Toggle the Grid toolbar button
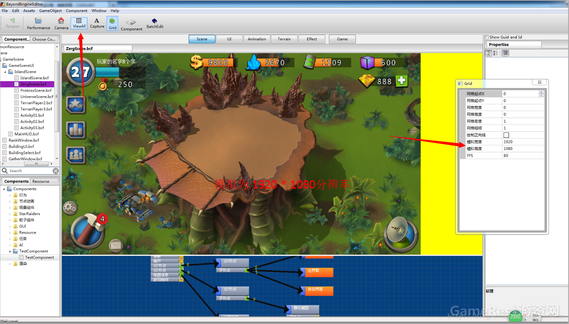Viewport: 569px width, 324px height. (x=112, y=23)
